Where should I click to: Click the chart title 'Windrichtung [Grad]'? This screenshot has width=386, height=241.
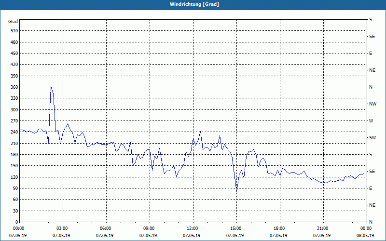coord(194,4)
